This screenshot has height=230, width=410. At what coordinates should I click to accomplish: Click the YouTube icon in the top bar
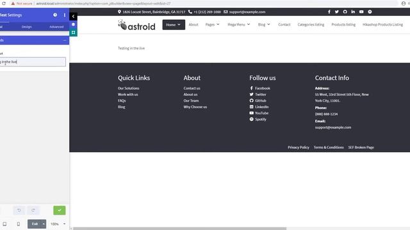click(x=361, y=11)
